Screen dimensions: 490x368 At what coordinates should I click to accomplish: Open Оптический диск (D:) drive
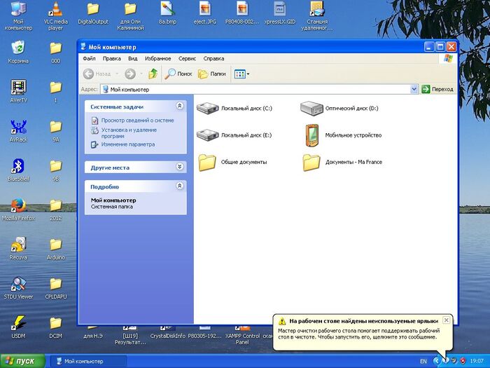tap(311, 109)
